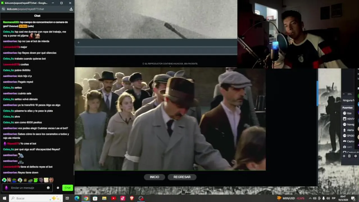This screenshot has width=359, height=202.
Task: Delete selected source with trash icon
Action: (349, 156)
